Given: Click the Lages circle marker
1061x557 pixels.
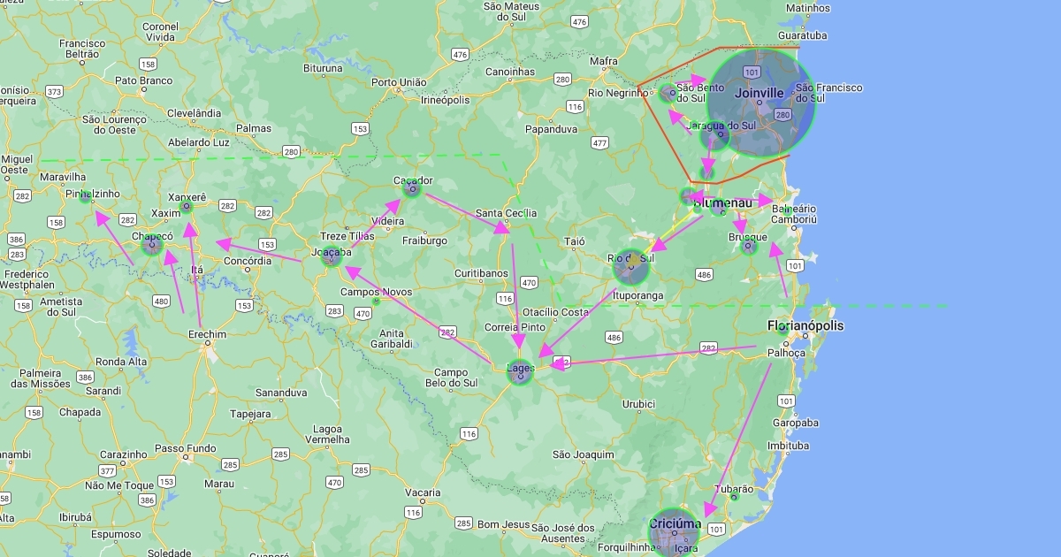Looking at the screenshot, I should tap(520, 373).
